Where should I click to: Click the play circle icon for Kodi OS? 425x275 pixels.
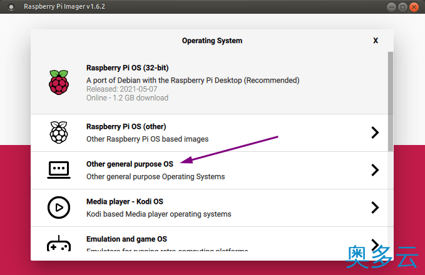(x=59, y=207)
